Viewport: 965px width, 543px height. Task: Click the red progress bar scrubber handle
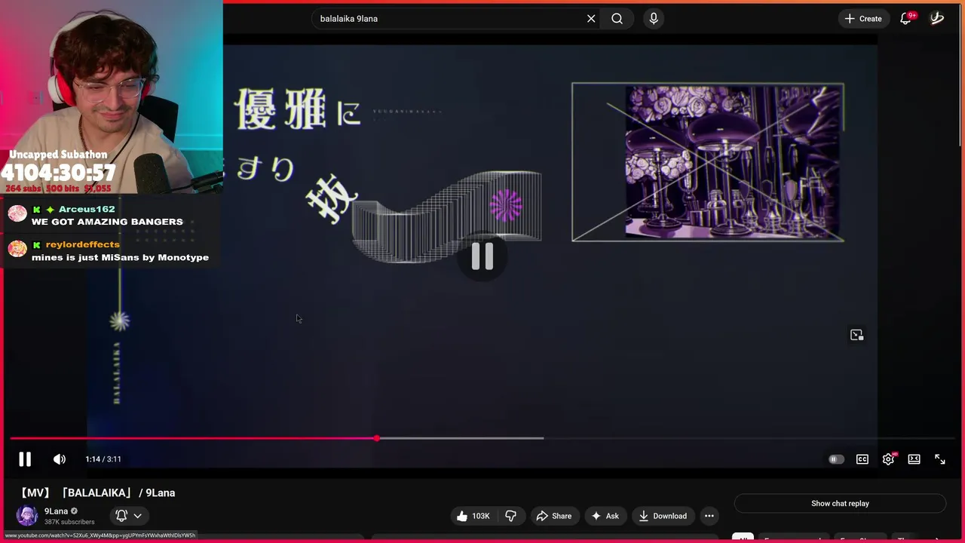tap(376, 438)
